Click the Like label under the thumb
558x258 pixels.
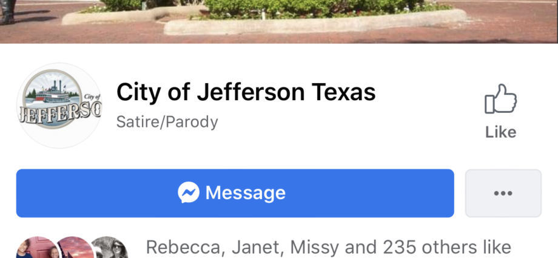tap(501, 132)
